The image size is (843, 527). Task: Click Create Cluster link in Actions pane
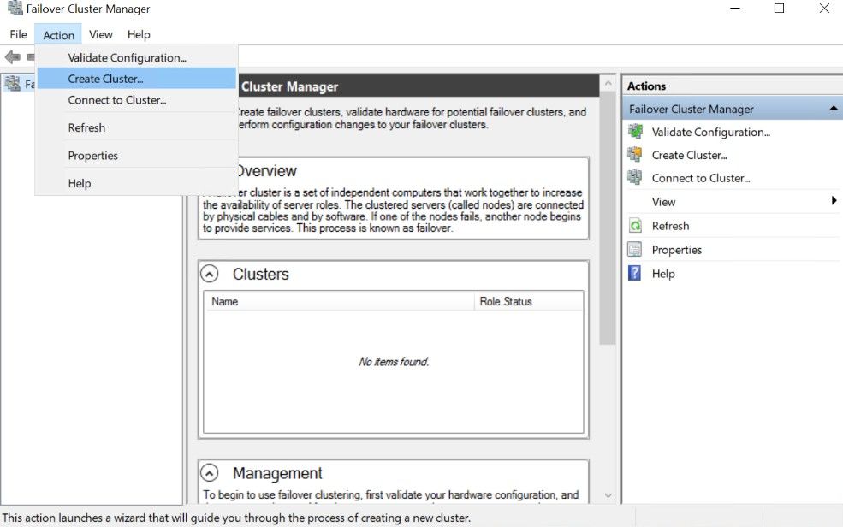point(689,155)
